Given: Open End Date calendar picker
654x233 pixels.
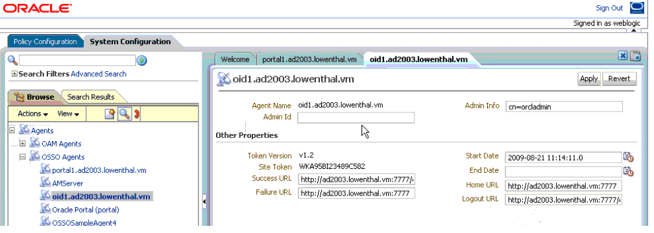Looking at the screenshot, I should (x=629, y=171).
